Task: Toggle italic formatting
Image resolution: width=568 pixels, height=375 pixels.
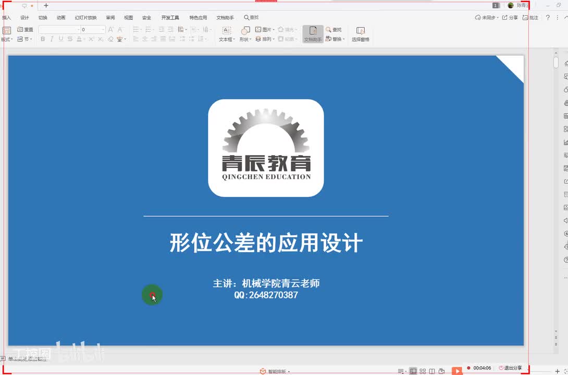Action: 52,39
